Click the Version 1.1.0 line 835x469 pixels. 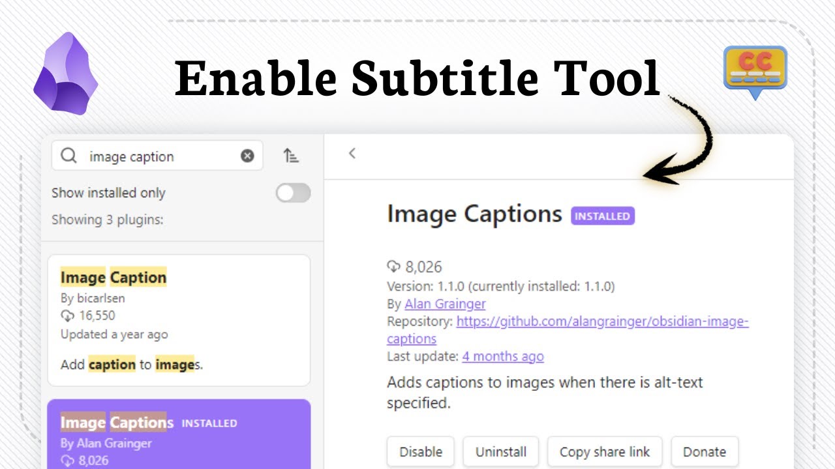click(x=501, y=286)
